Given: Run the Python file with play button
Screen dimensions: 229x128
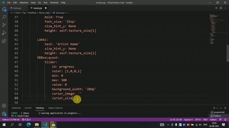Looking at the screenshot, I should tap(216, 8).
